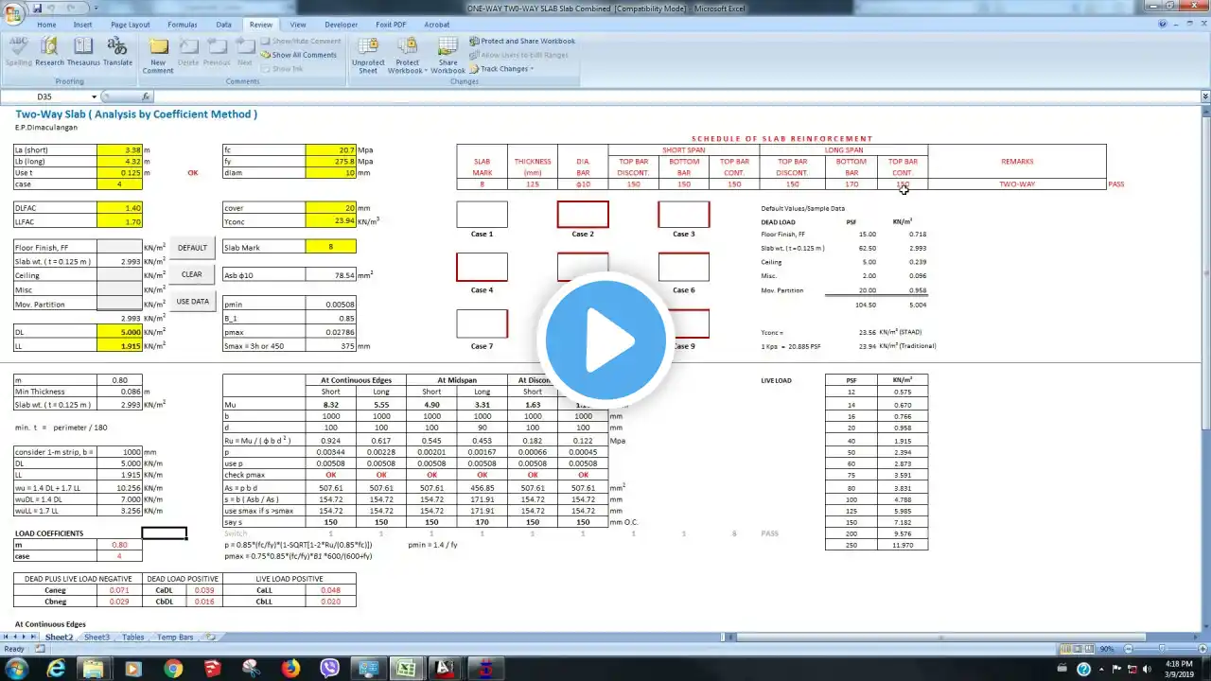1211x681 pixels.
Task: Click the Name Box showing D35
Action: (45, 96)
